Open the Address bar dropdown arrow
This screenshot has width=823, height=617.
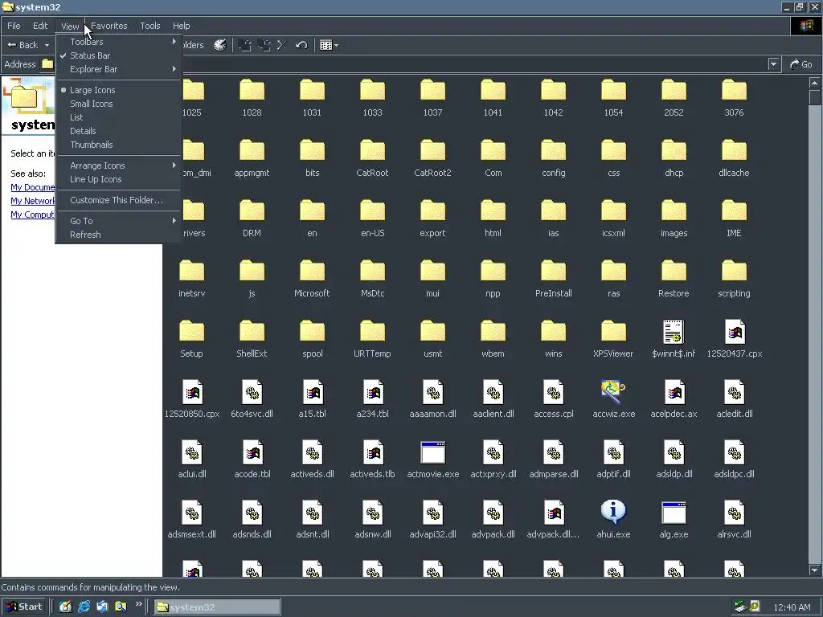pos(773,64)
